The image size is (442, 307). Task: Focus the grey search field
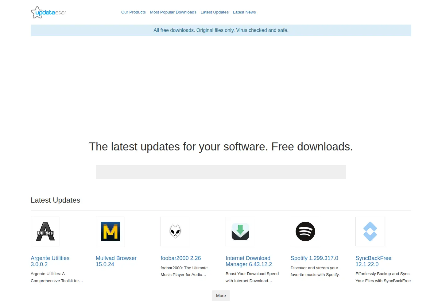click(221, 172)
